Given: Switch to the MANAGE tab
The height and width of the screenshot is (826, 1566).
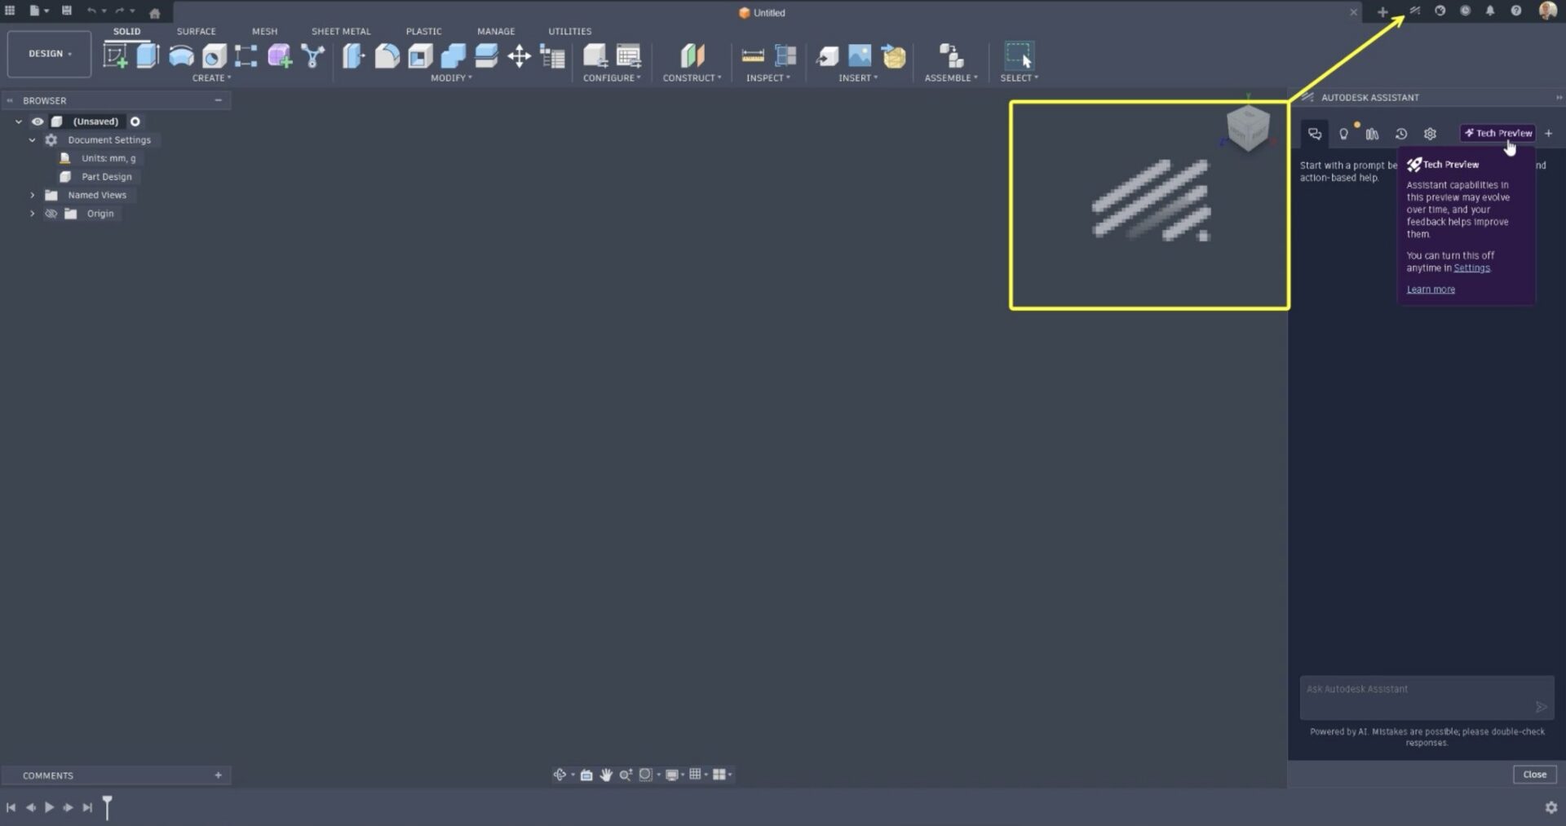Looking at the screenshot, I should (496, 31).
